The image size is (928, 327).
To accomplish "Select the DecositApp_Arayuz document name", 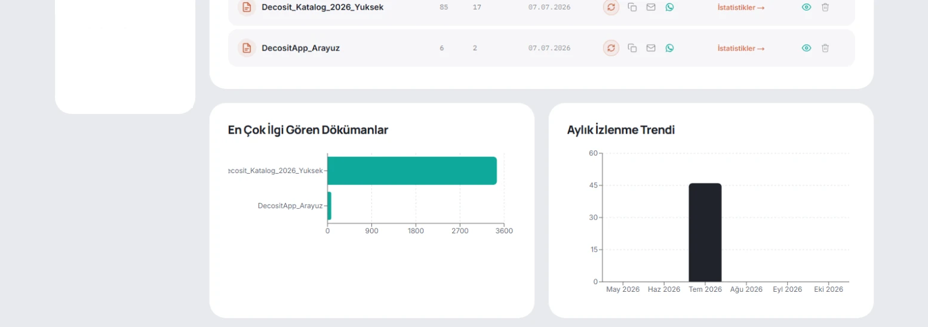I will click(x=300, y=48).
